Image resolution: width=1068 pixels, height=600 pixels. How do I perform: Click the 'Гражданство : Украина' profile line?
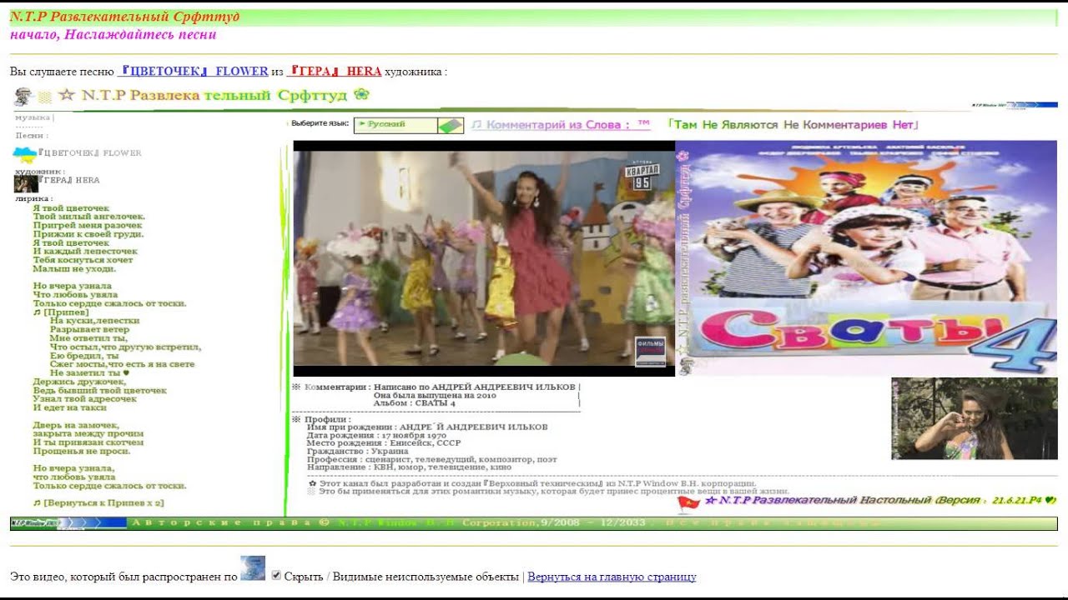point(357,451)
